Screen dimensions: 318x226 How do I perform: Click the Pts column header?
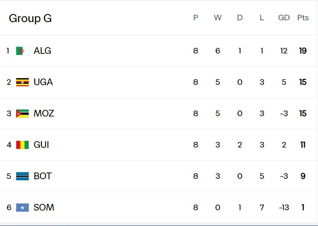(x=303, y=18)
